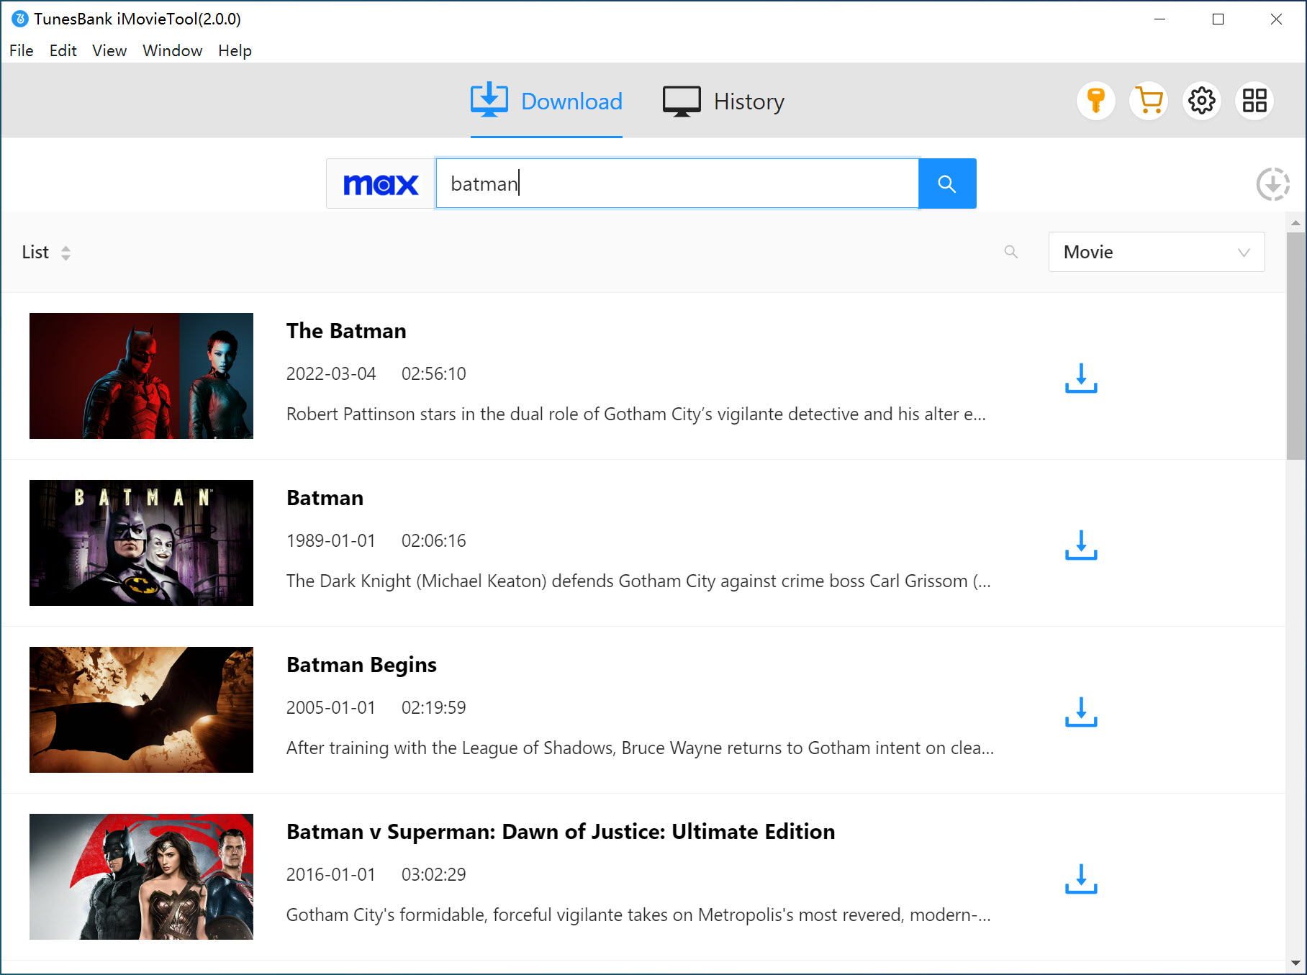Click the '2016-01-01' release date
Screen dimensions: 1307x975
point(331,874)
